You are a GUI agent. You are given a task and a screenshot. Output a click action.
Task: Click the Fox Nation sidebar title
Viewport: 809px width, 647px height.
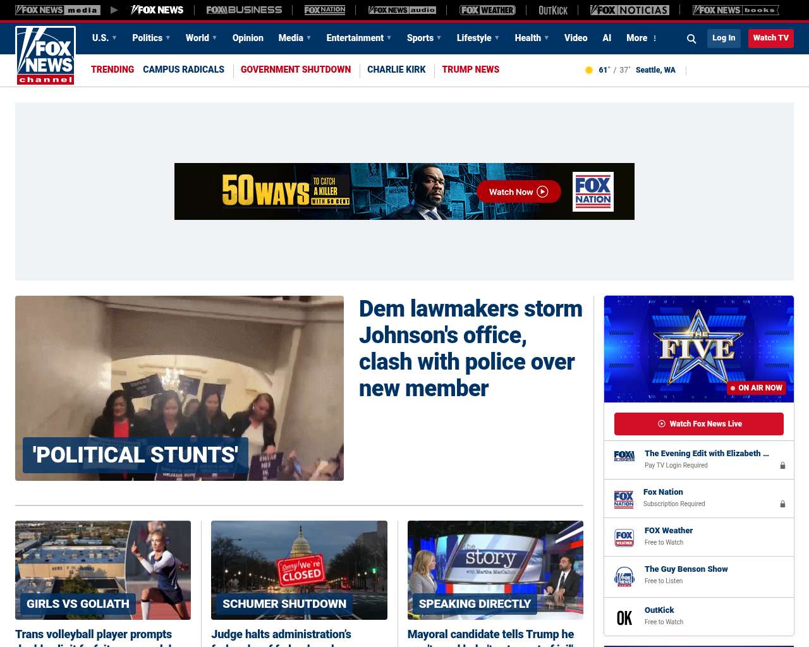tap(663, 492)
